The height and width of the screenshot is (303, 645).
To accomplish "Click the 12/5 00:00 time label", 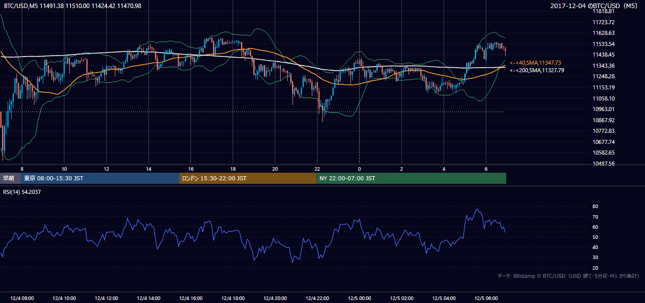I will (359, 298).
